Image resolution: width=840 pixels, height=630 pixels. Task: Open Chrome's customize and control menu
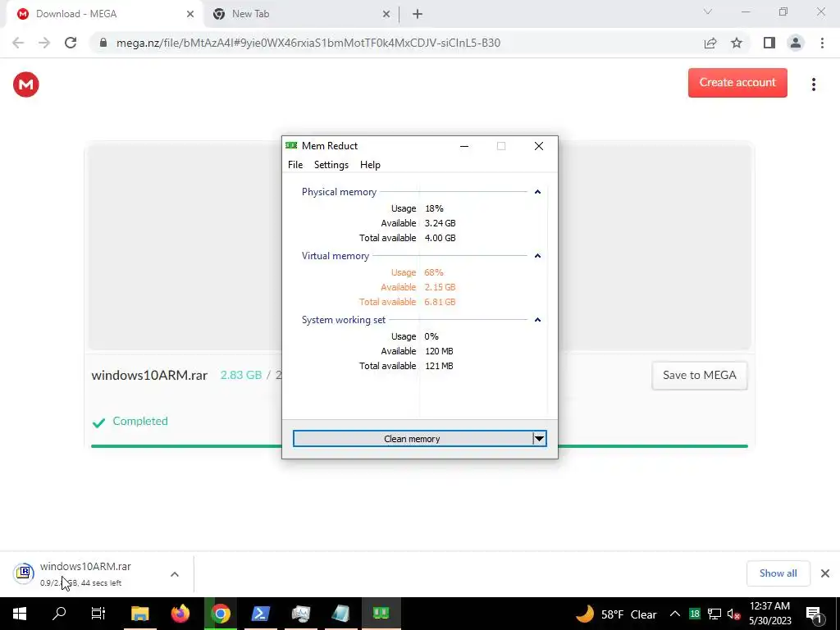coord(822,43)
